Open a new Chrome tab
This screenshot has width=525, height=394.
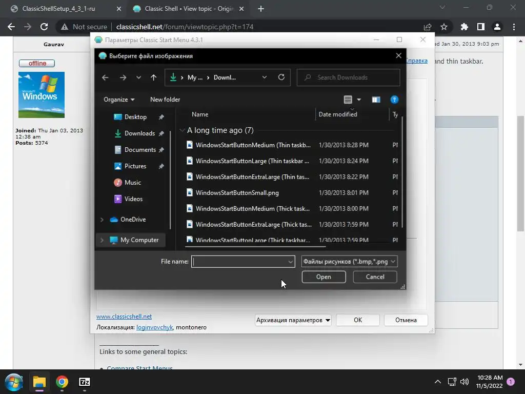[x=261, y=9]
